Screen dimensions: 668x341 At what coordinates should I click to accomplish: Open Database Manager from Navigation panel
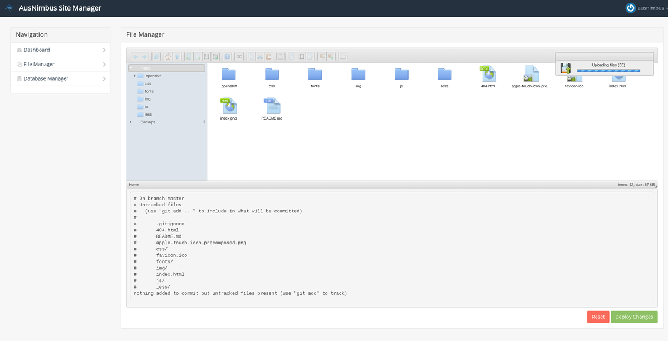[x=60, y=79]
